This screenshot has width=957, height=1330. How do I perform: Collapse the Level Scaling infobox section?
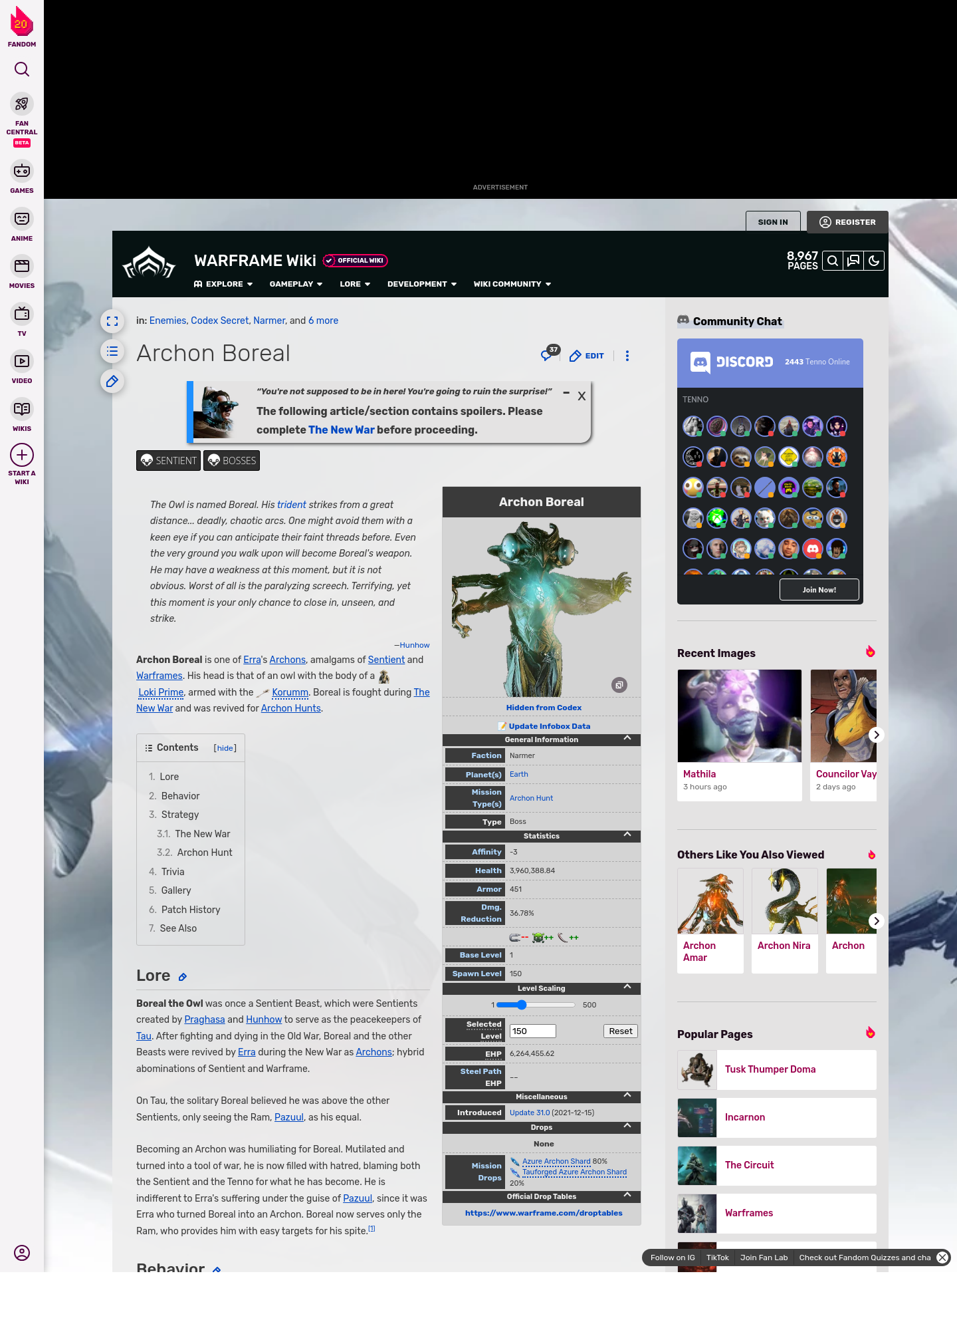click(x=627, y=988)
